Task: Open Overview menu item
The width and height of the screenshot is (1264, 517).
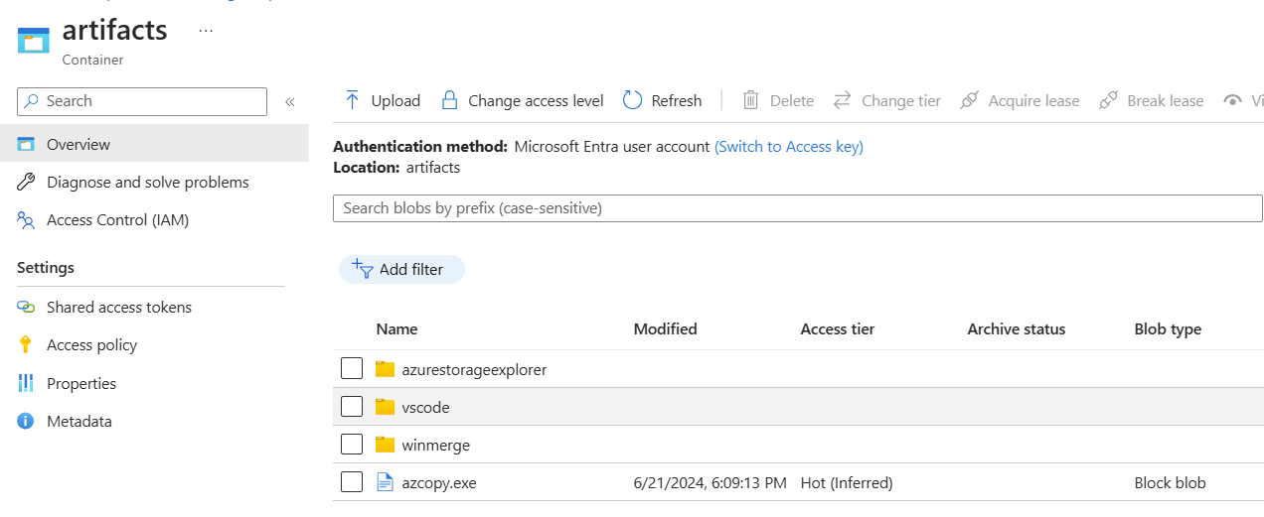Action: [154, 144]
